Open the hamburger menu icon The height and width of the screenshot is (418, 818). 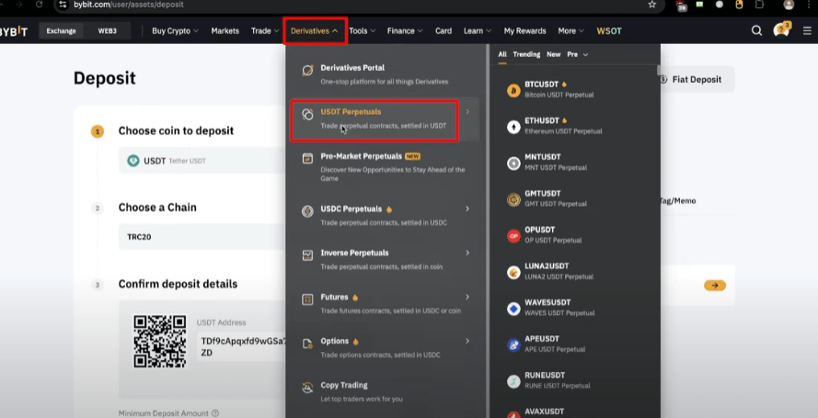807,30
